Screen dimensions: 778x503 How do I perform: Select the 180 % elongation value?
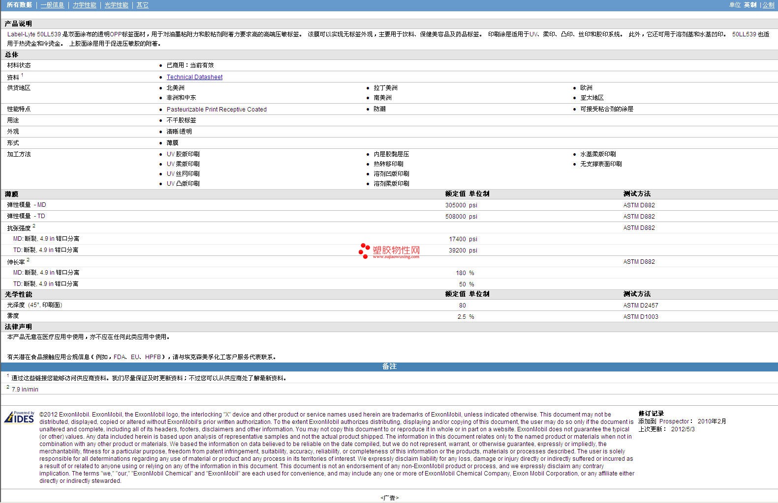[x=465, y=273]
